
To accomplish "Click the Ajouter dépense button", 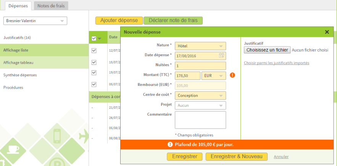I will pyautogui.click(x=119, y=21).
